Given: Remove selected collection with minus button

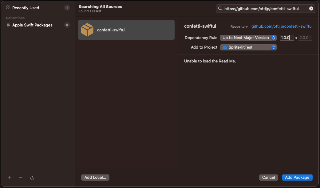Looking at the screenshot, I should (x=21, y=178).
